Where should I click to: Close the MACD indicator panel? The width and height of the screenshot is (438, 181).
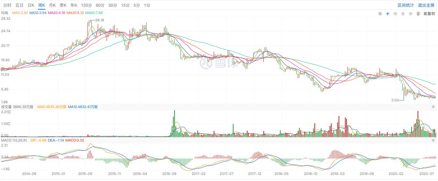click(x=433, y=140)
